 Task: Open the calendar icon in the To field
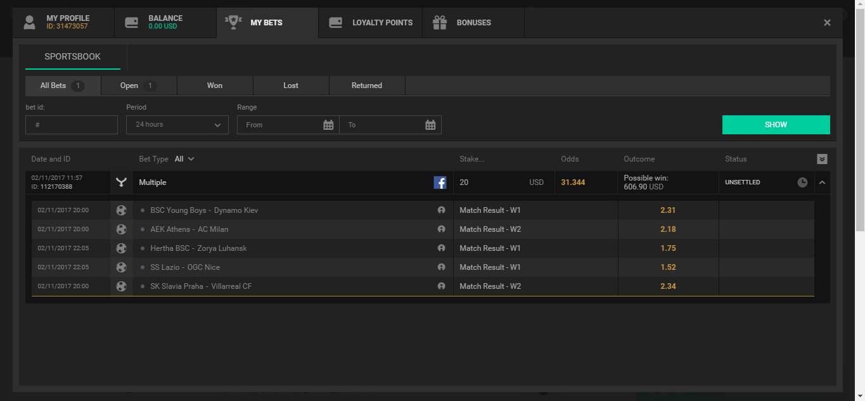point(430,125)
